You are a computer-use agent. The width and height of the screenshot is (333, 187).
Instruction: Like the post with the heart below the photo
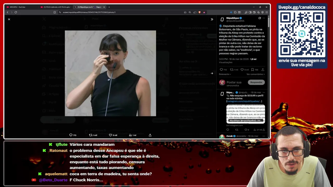tap(110, 135)
